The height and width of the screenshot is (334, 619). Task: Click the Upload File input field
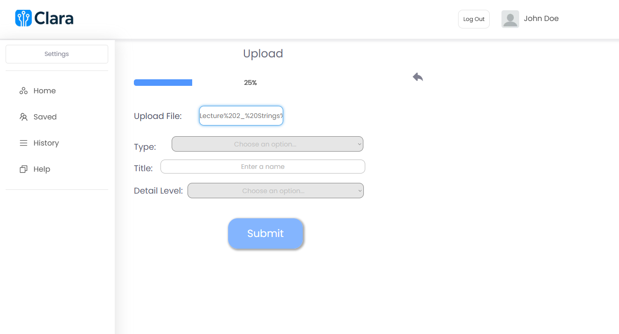(x=241, y=116)
